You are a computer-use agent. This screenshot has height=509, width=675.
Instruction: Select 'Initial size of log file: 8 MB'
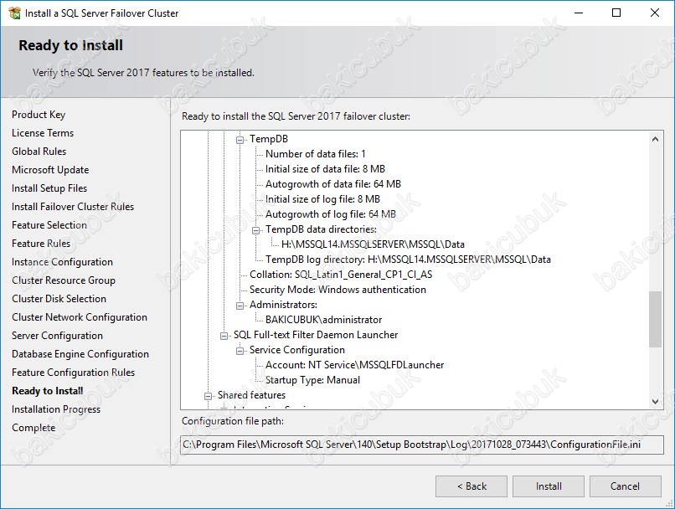pos(323,199)
